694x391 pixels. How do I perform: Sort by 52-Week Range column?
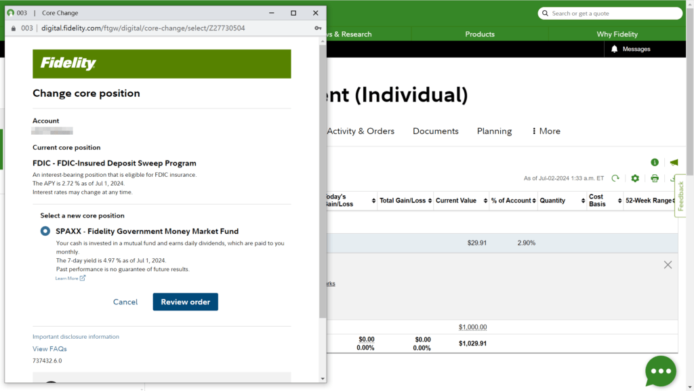pos(650,201)
